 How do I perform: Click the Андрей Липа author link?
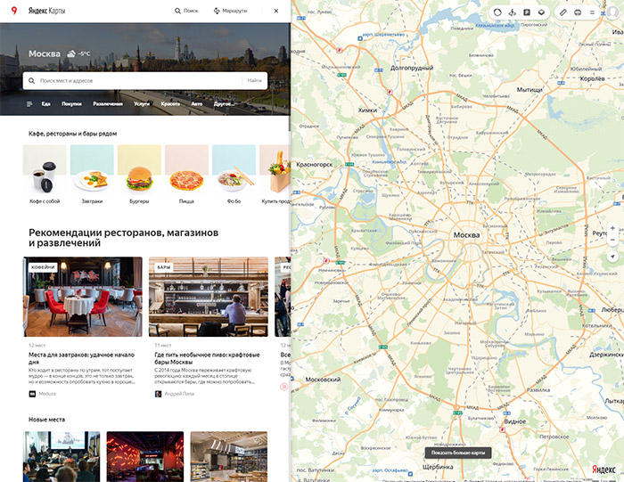click(x=175, y=394)
